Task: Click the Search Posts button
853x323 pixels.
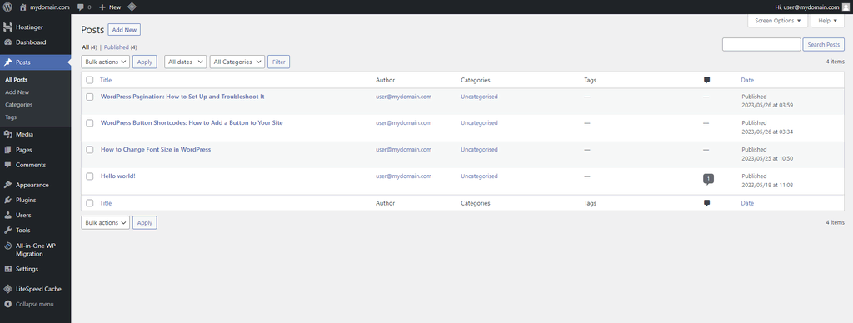Action: pos(824,45)
